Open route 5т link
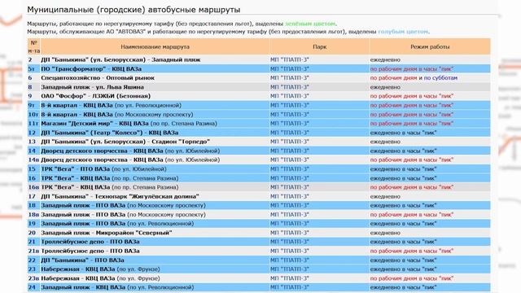521x293 pixels. pos(31,68)
